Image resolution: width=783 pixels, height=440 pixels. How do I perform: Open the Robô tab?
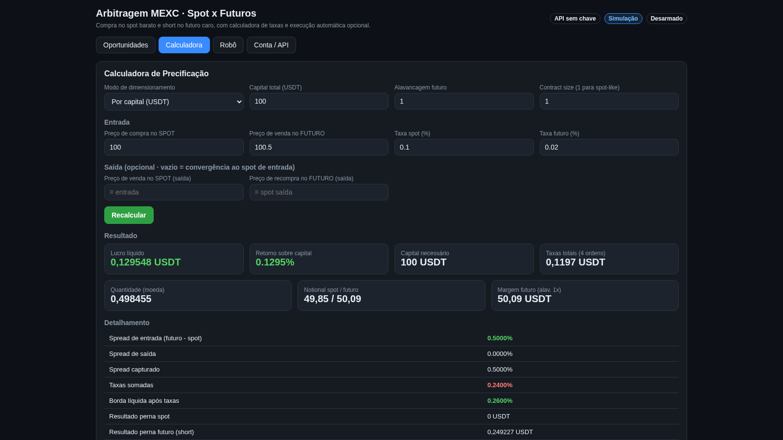click(x=228, y=45)
